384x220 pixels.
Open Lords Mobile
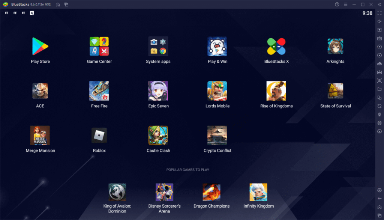[x=217, y=91]
